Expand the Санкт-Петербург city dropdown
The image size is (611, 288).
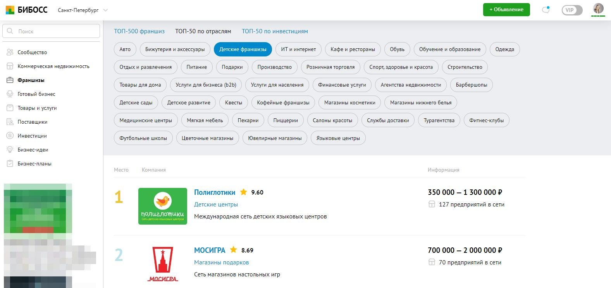click(x=83, y=10)
